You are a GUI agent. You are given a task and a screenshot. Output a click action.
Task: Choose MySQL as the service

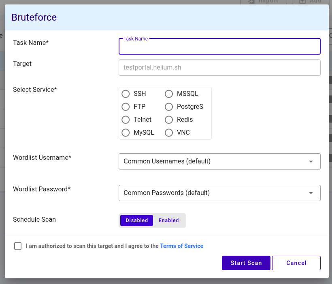tap(126, 133)
